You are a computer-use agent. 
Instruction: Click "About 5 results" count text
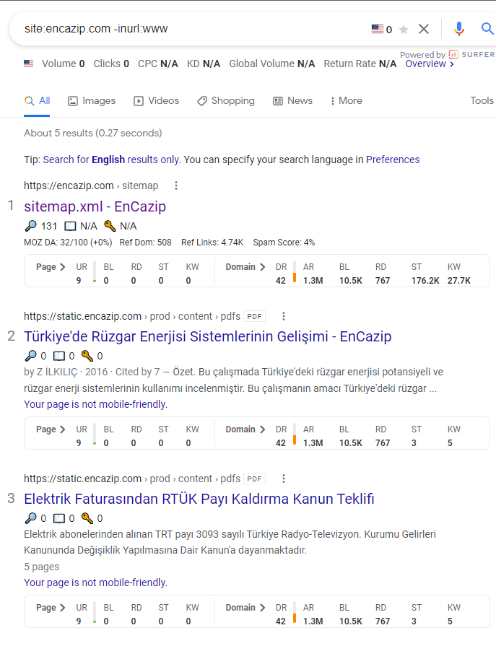coord(93,133)
